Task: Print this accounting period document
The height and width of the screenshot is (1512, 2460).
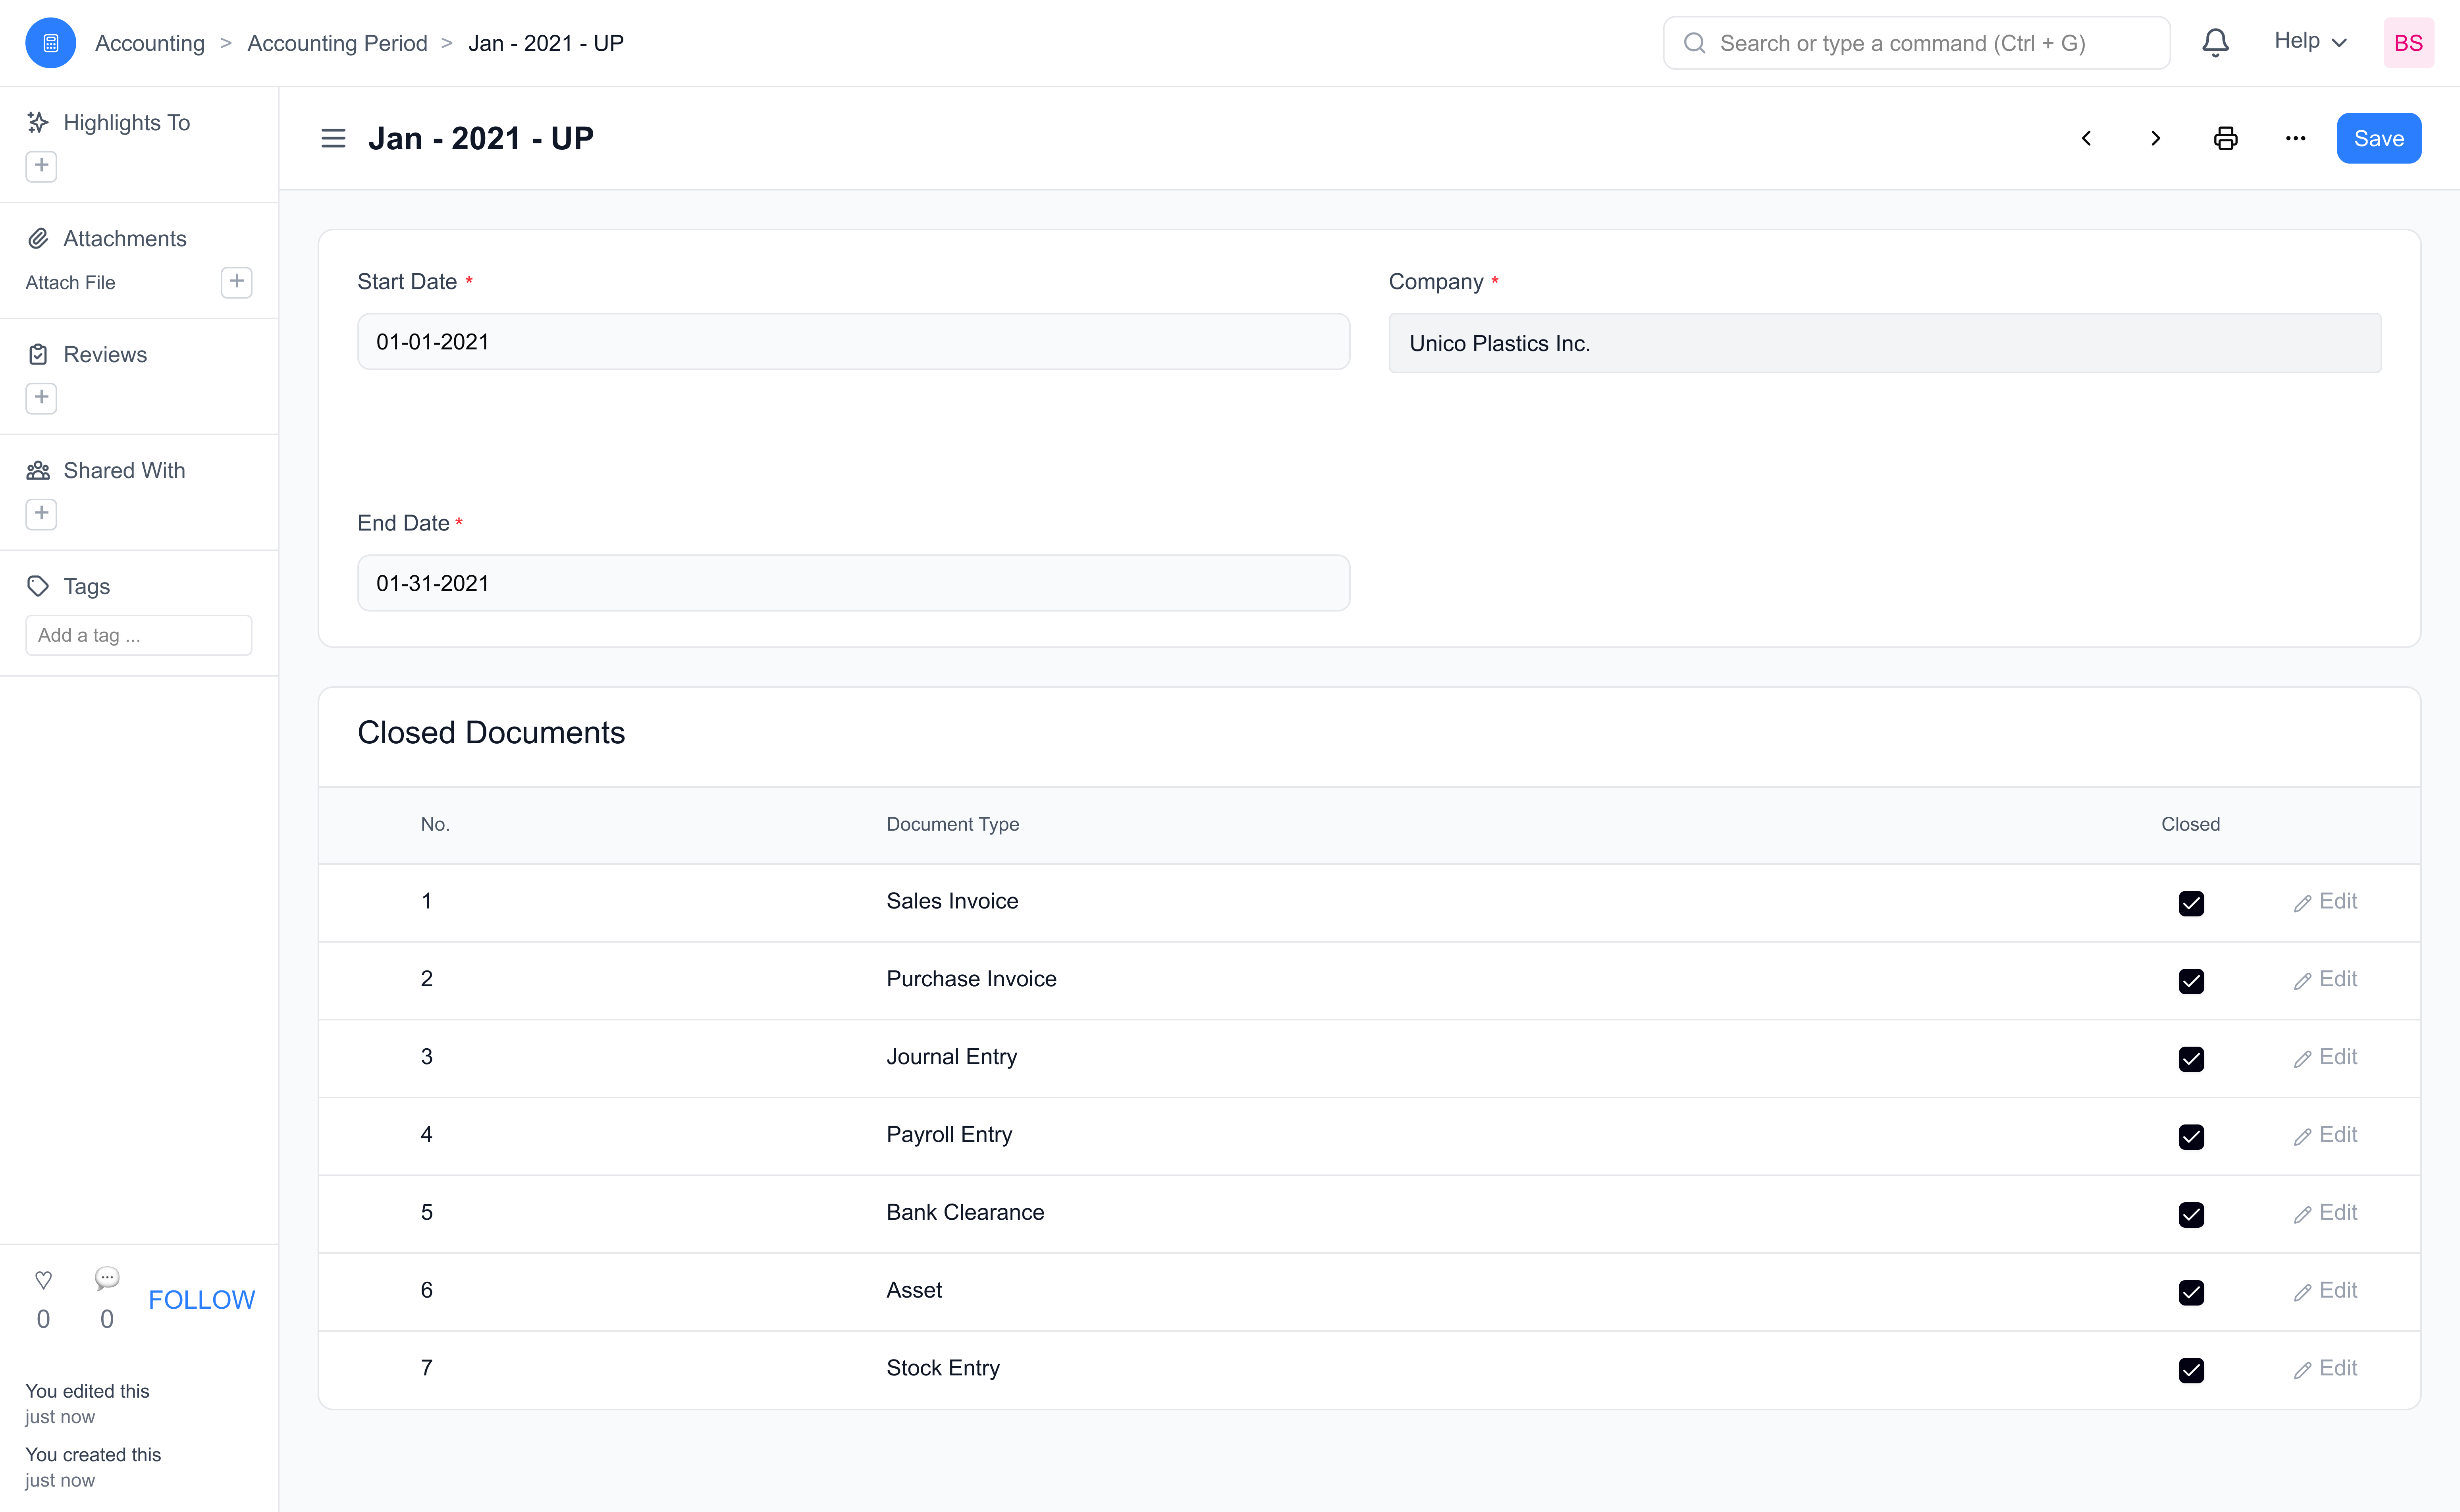Action: tap(2225, 138)
